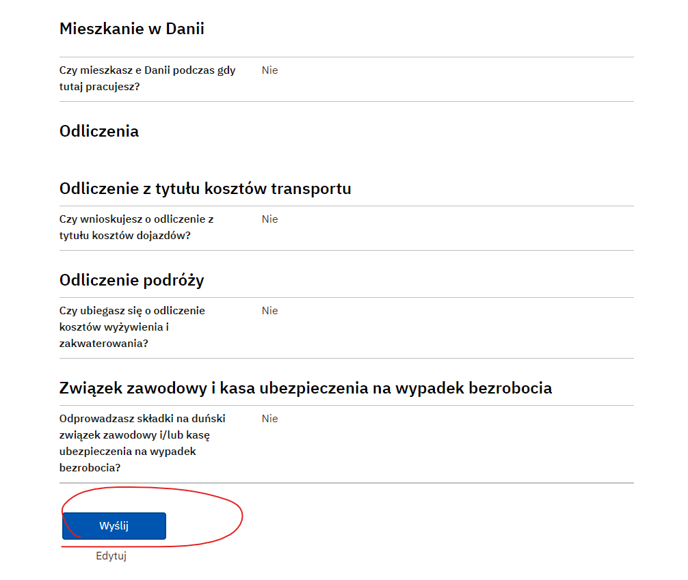This screenshot has height=580, width=688.
Task: Click the 'Odliczenie podróży' heading
Action: tap(131, 280)
